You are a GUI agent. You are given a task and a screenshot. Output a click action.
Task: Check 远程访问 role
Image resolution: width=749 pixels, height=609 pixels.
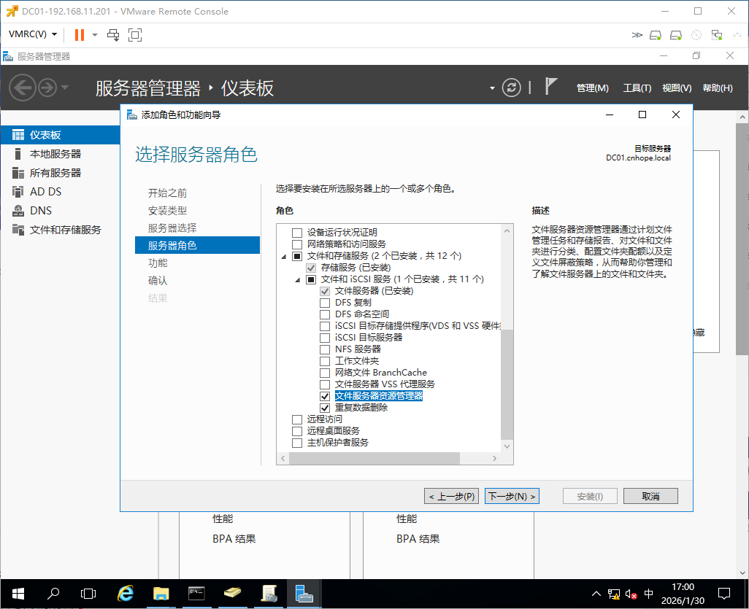(x=297, y=419)
